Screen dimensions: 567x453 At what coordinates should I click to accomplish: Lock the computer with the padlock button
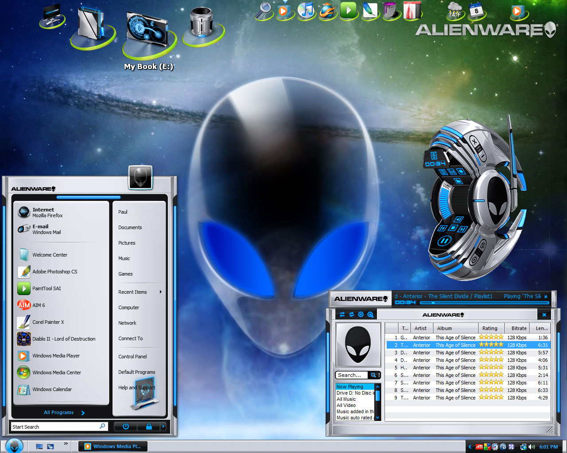148,426
